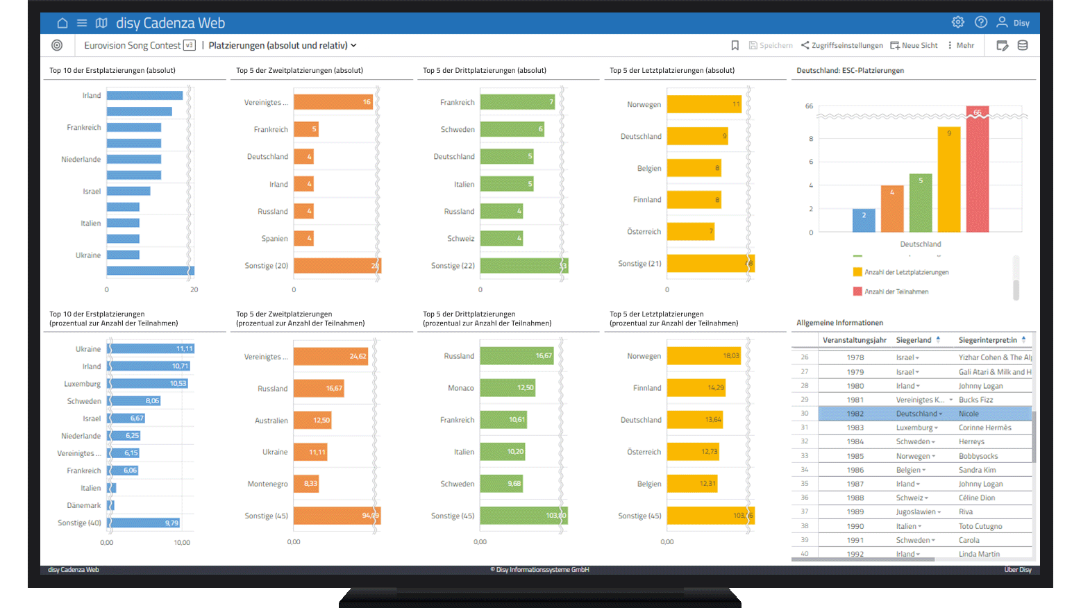This screenshot has width=1081, height=608.
Task: Click the yellow Anzahl der Letztplatzierungen legend swatch
Action: (x=857, y=272)
